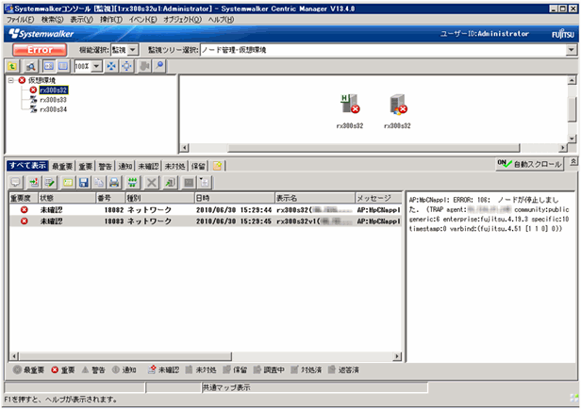Select the 重要 tab
This screenshot has width=581, height=409.
pyautogui.click(x=86, y=166)
